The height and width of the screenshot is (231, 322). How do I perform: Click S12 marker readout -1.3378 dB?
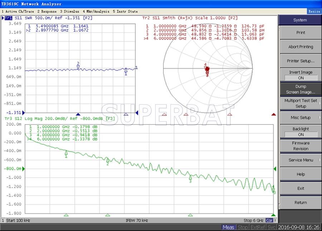coord(85,139)
